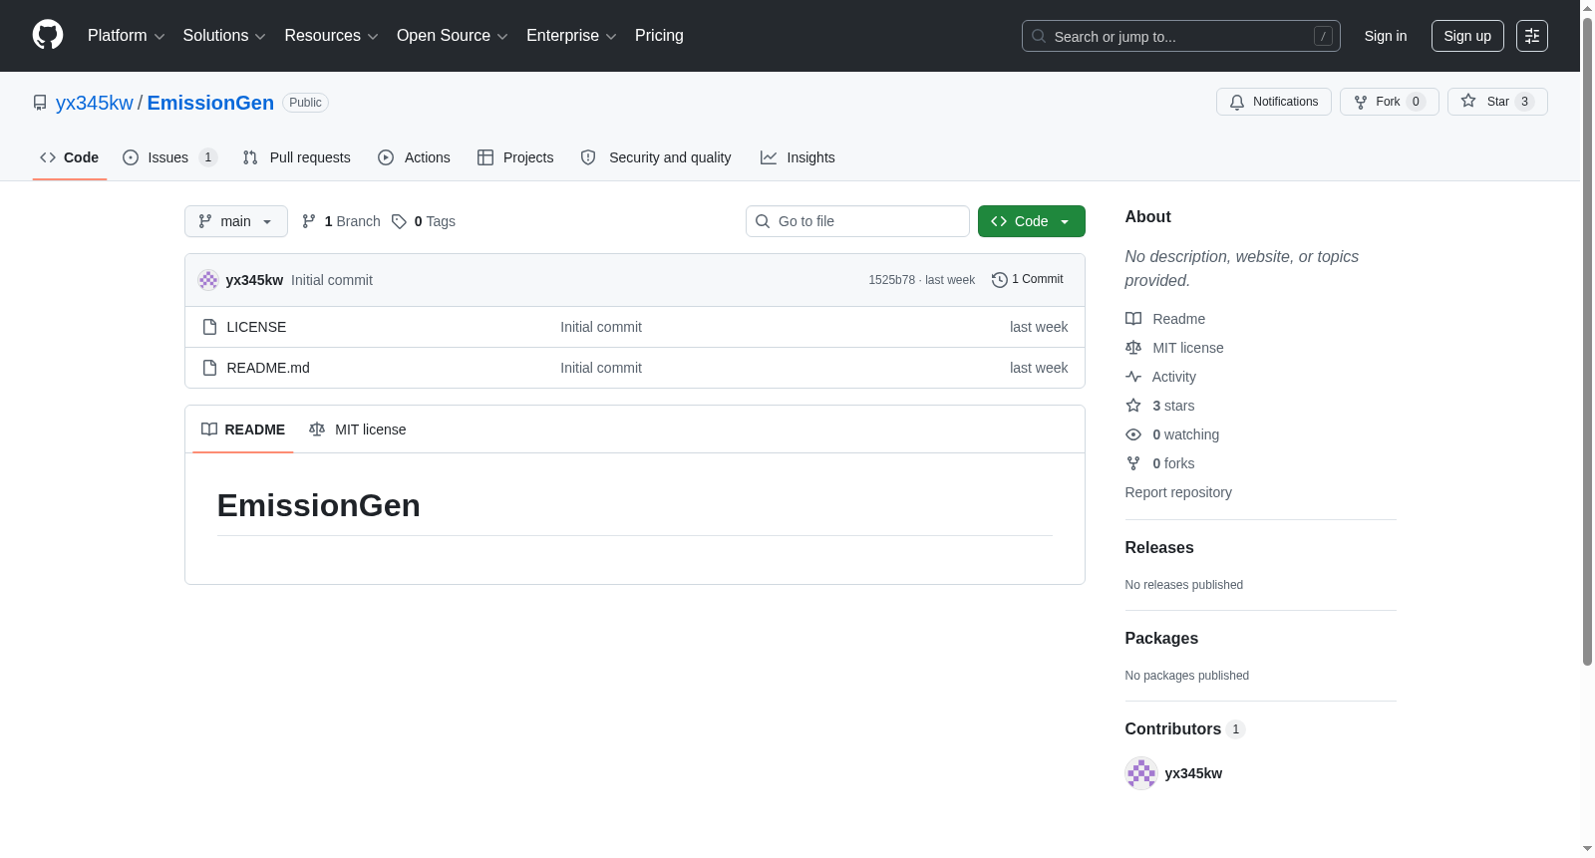Click the scales icon next to MIT license in About

click(x=1133, y=348)
